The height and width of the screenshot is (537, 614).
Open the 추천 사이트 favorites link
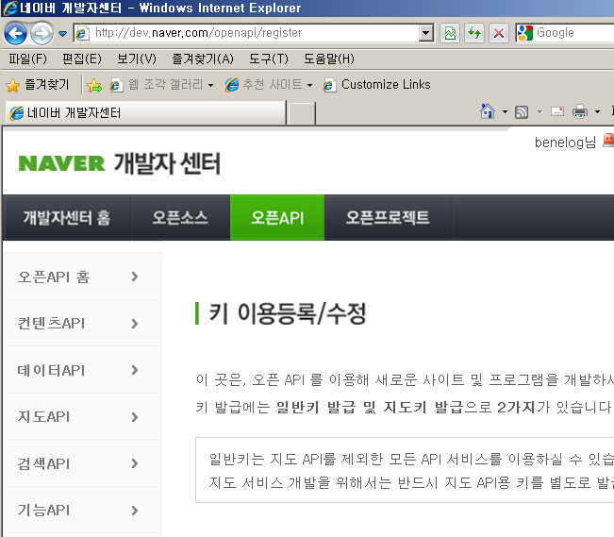click(x=263, y=85)
